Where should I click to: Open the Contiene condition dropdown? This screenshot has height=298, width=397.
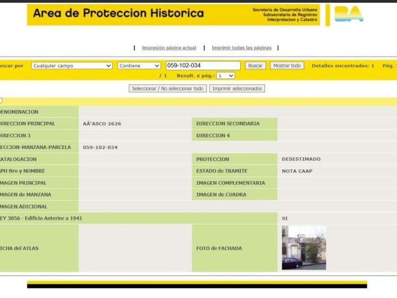pyautogui.click(x=139, y=66)
